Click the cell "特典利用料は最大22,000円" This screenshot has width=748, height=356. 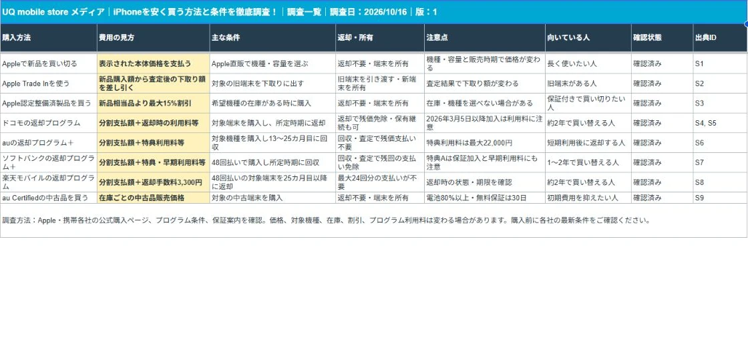[x=485, y=143]
